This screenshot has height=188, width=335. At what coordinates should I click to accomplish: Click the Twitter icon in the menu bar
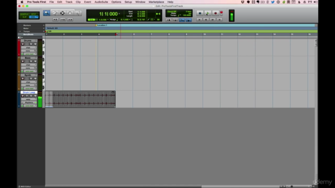273,2
